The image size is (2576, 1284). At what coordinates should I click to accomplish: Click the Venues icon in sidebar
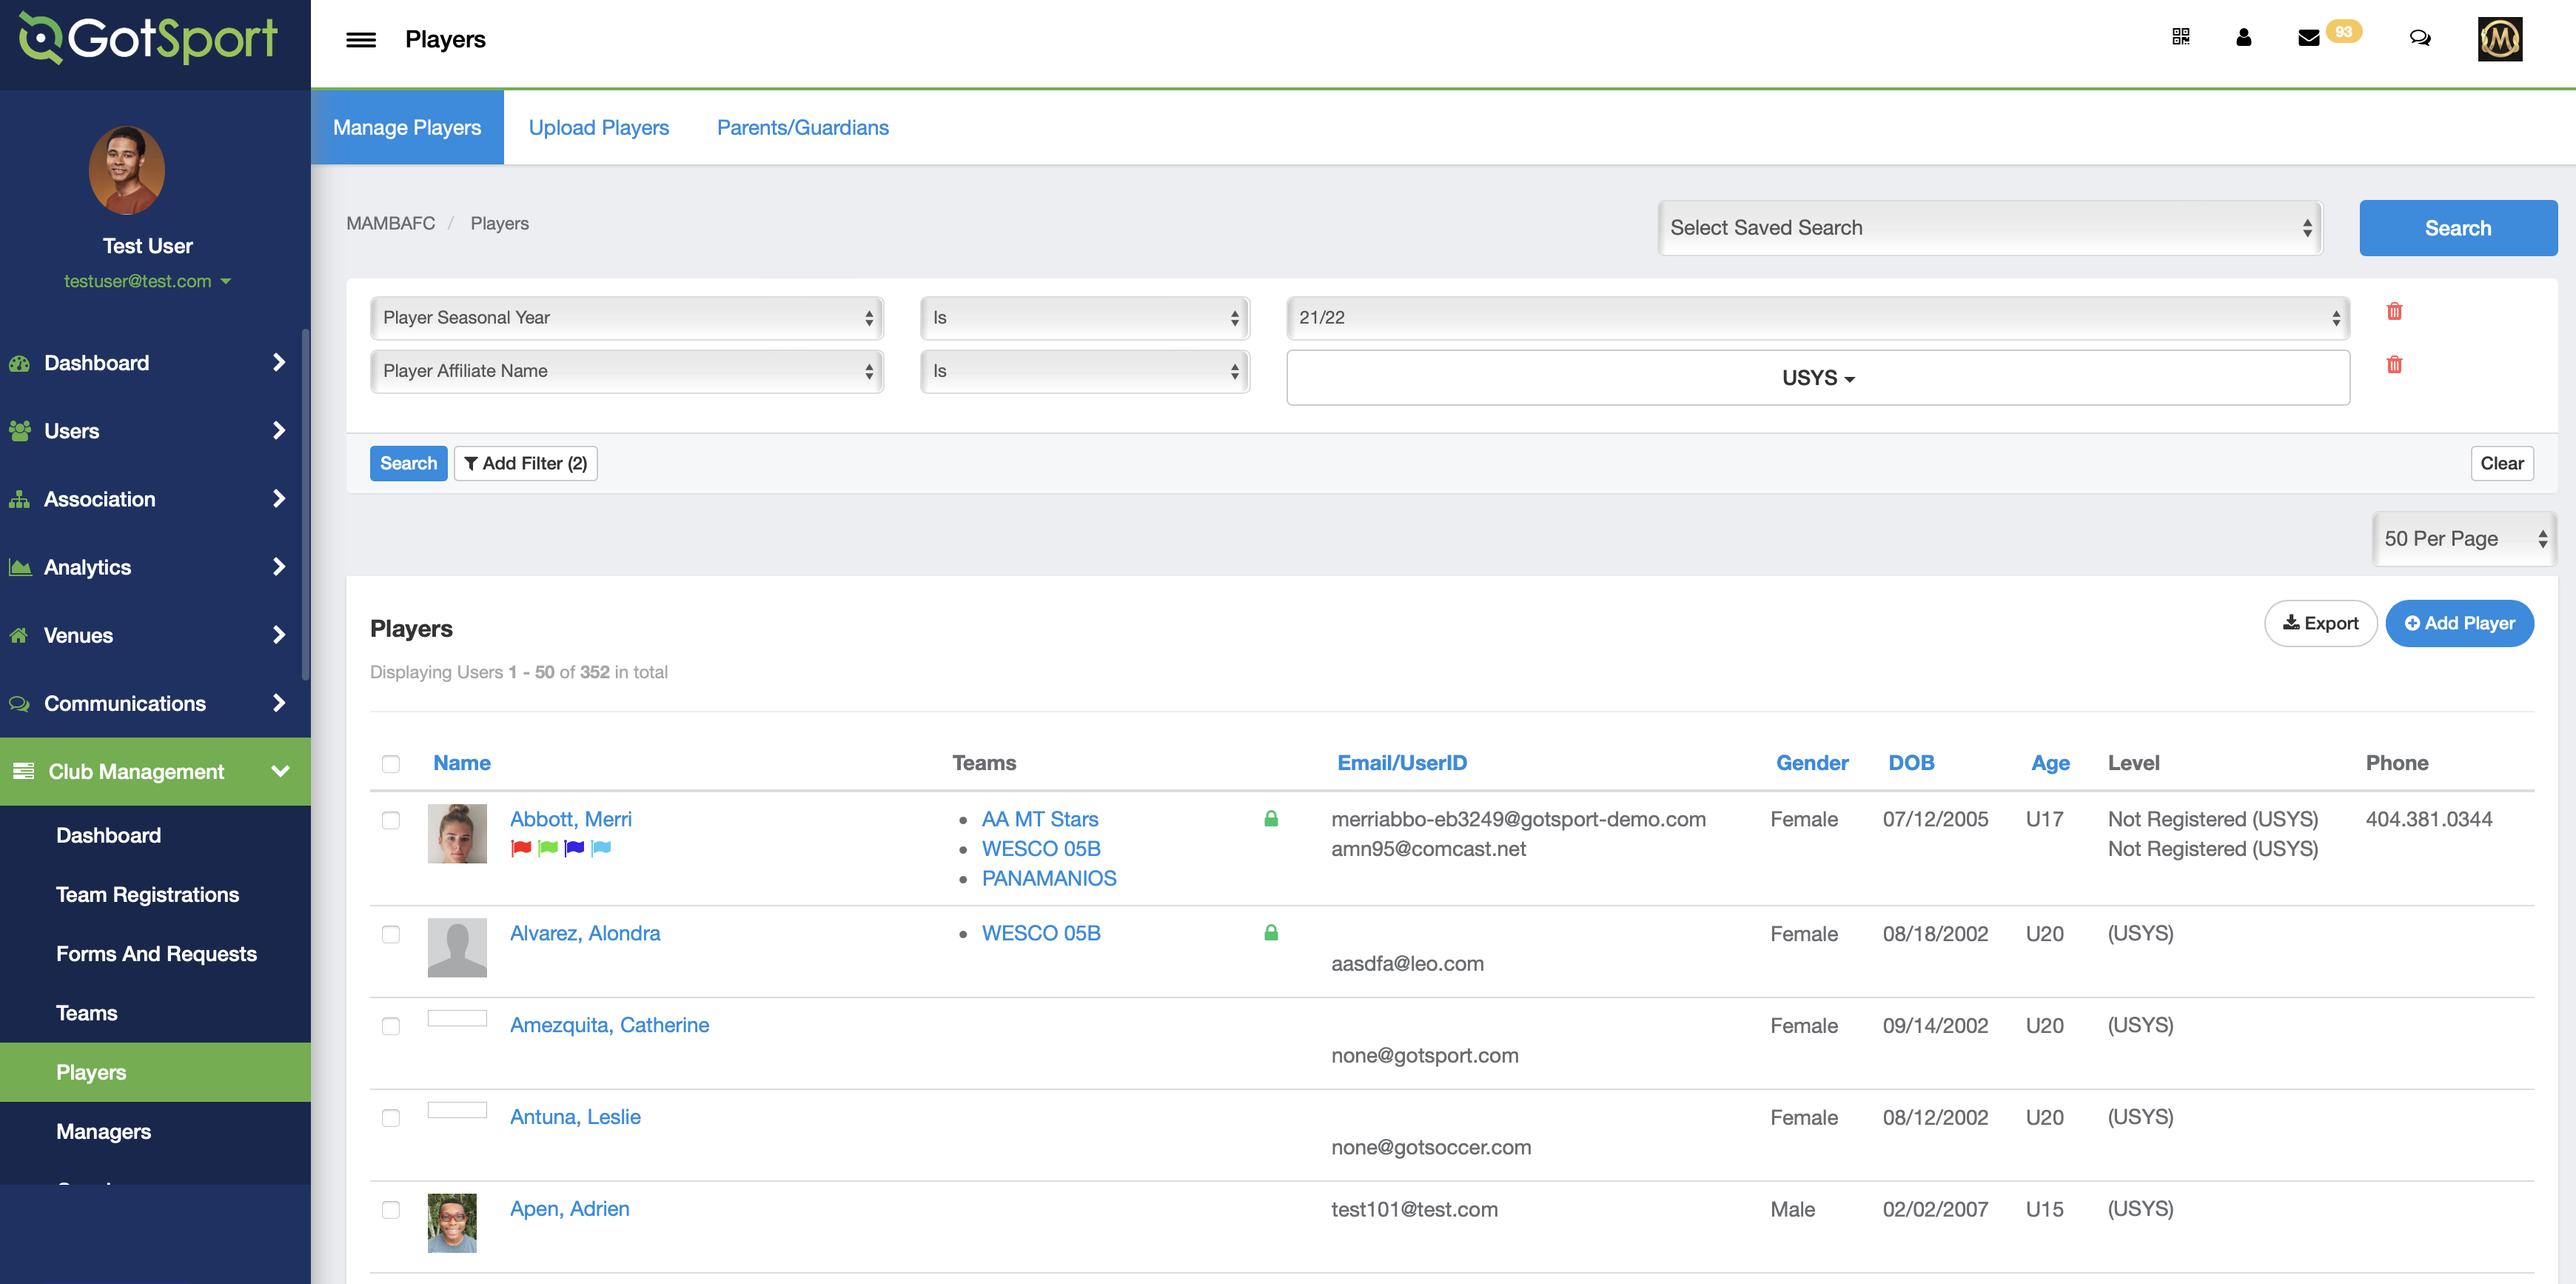point(19,635)
